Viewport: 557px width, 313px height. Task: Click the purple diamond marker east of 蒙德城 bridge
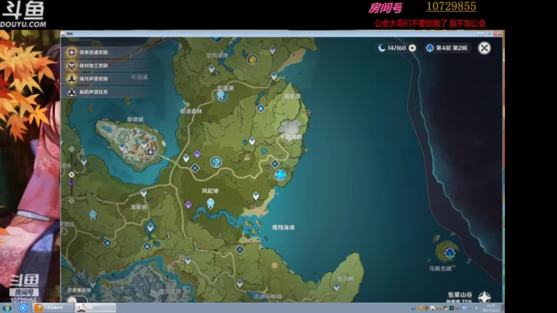point(198,154)
